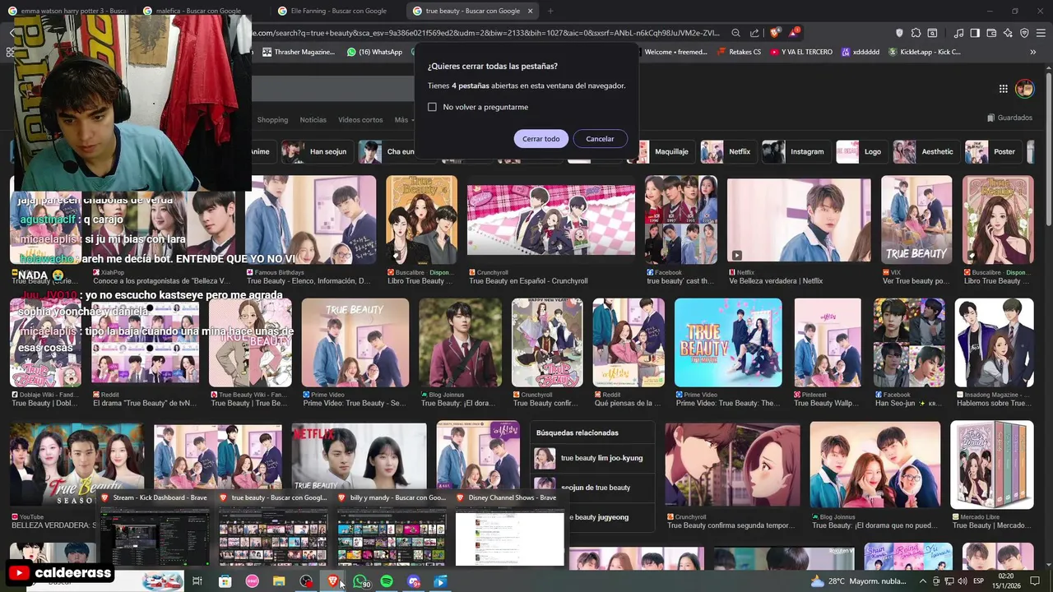Open the Leo AI sparkle icon

1008,33
